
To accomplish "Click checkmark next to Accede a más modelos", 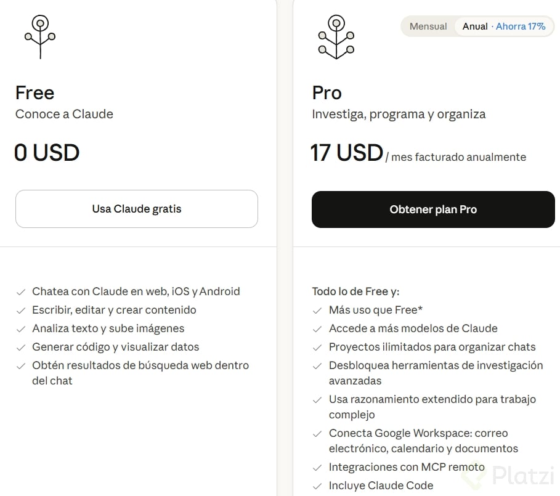I will [x=317, y=329].
